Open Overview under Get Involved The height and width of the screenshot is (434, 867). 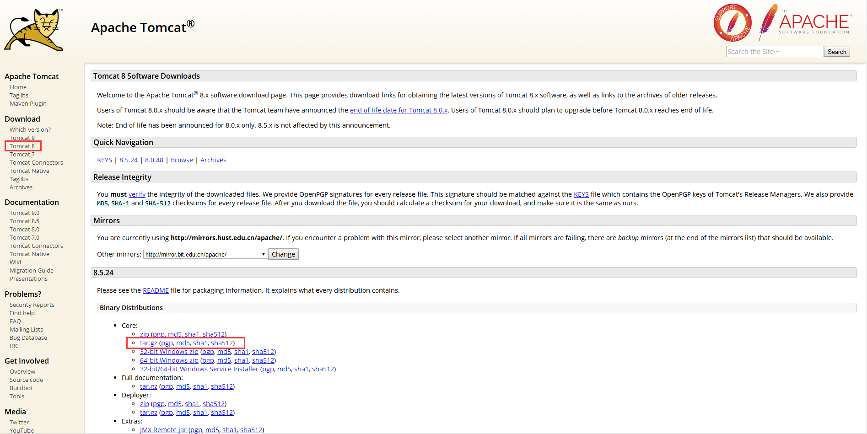point(22,372)
